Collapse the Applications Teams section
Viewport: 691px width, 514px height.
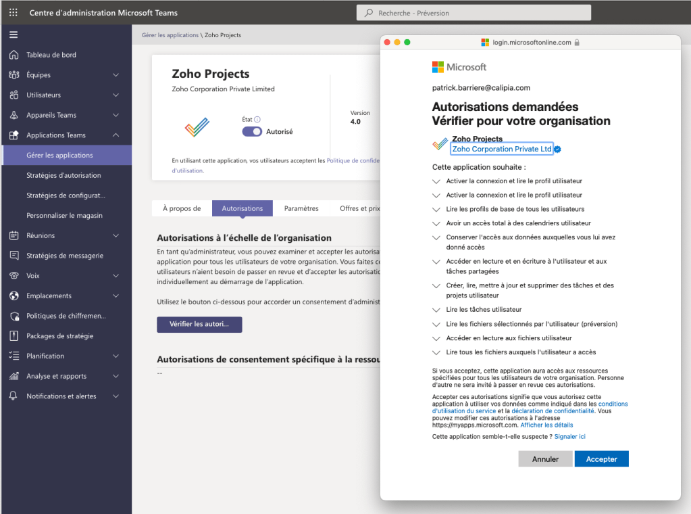point(116,135)
